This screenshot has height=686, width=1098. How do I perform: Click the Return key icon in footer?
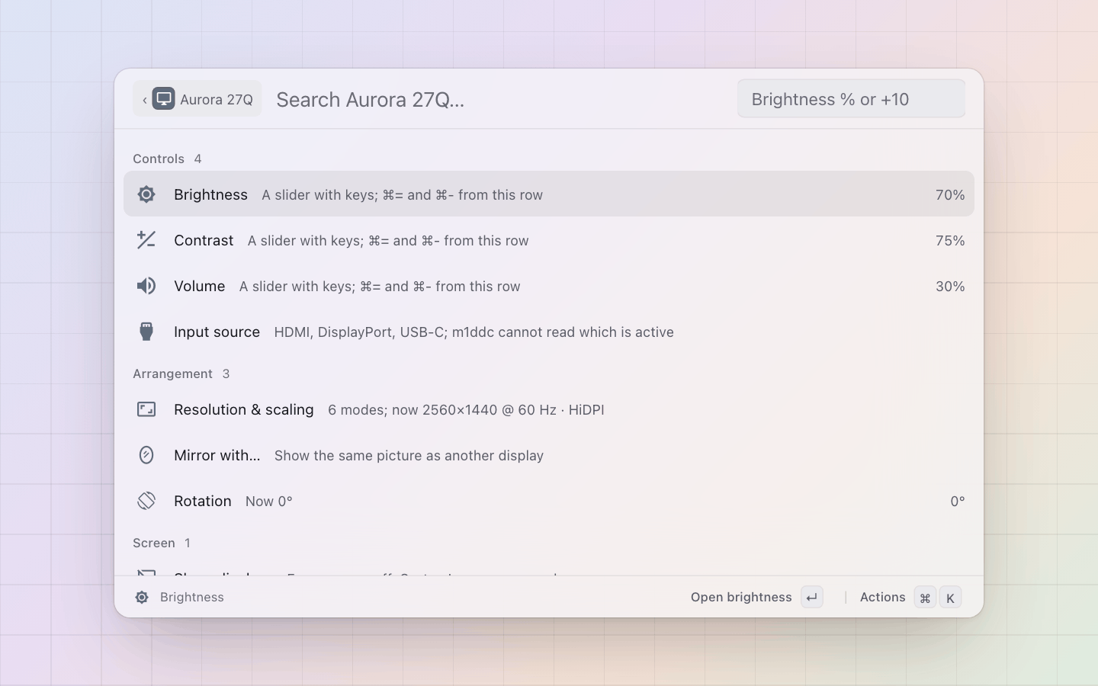812,598
